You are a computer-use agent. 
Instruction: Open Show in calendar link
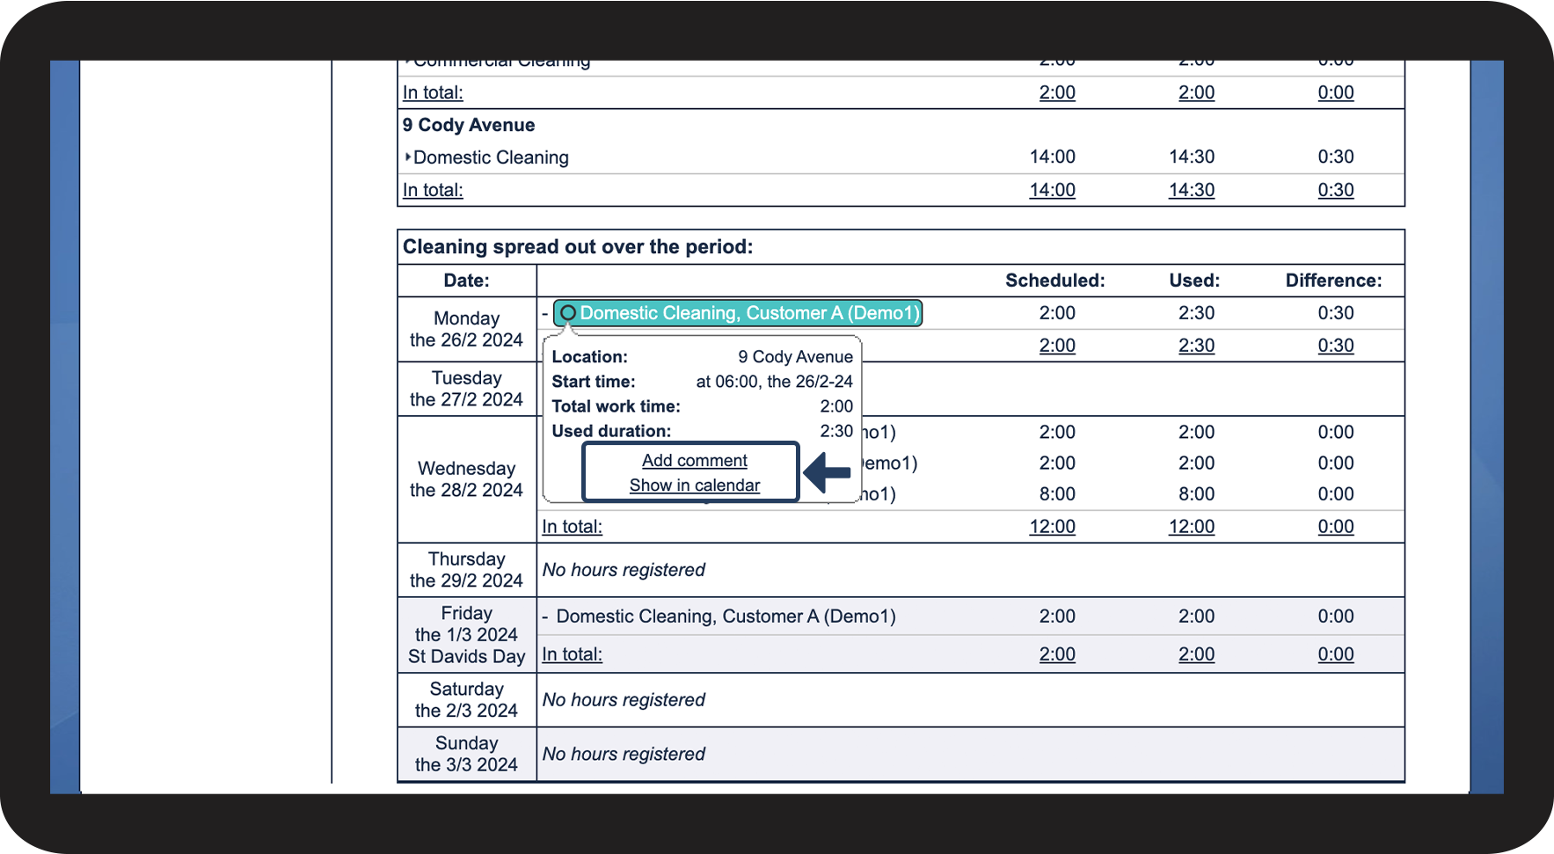[x=694, y=485]
